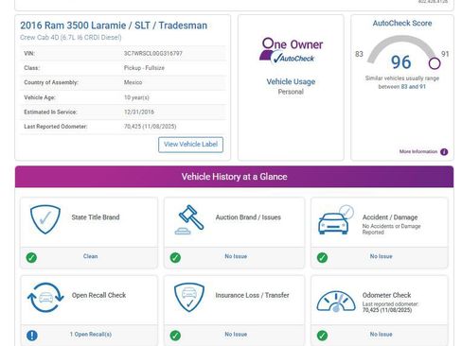Click the 70,425 (11/08/2025) odometer value in the vehicle table
Viewport: 462px width, 346px height.
[x=150, y=127]
